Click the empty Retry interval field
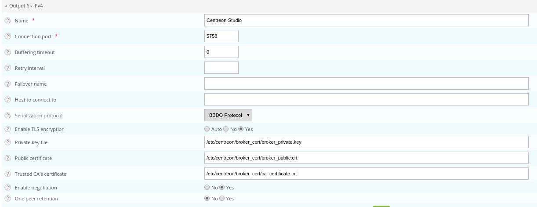The width and height of the screenshot is (537, 207). pyautogui.click(x=221, y=68)
